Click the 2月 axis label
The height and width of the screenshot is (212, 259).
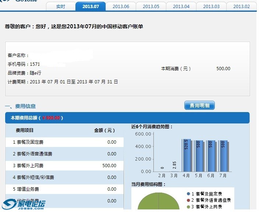click(x=162, y=176)
